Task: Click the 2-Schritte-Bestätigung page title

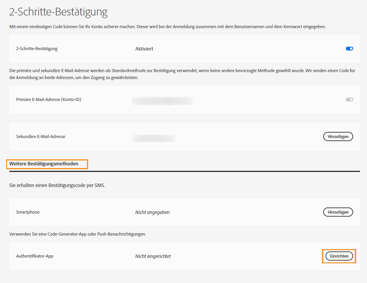Action: pos(57,12)
